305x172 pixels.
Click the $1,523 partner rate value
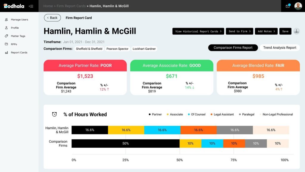coord(85,76)
